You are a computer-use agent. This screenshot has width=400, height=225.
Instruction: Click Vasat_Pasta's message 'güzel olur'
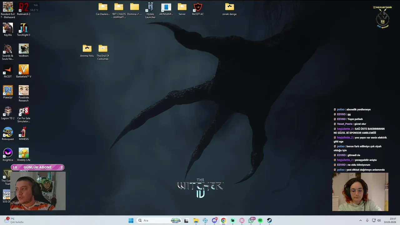360,124
